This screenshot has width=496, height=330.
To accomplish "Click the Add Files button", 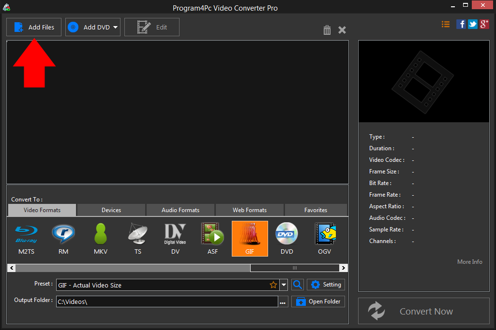I will (33, 27).
